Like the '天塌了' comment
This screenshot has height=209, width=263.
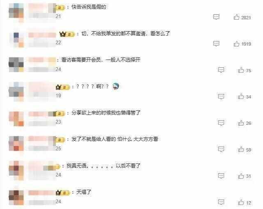pos(241,202)
